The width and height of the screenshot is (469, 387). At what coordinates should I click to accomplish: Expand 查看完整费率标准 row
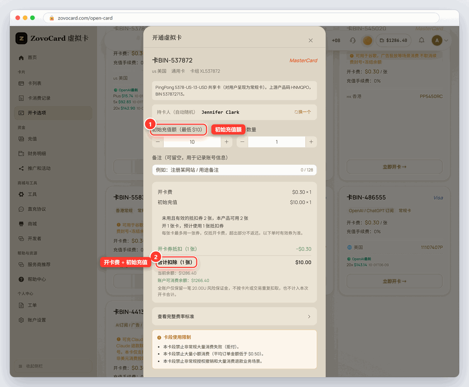(234, 316)
